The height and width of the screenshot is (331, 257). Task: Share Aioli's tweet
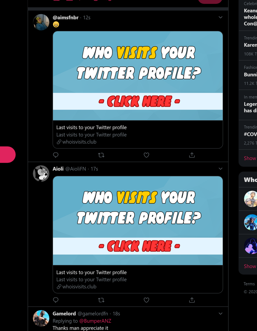point(192,300)
